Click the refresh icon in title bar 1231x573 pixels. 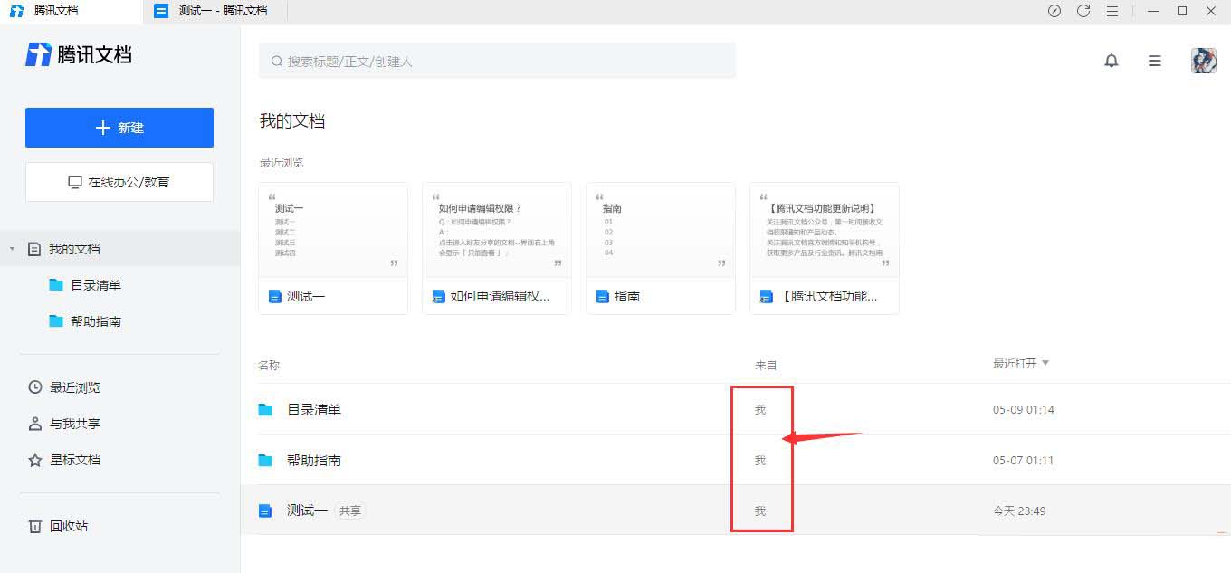pyautogui.click(x=1083, y=11)
